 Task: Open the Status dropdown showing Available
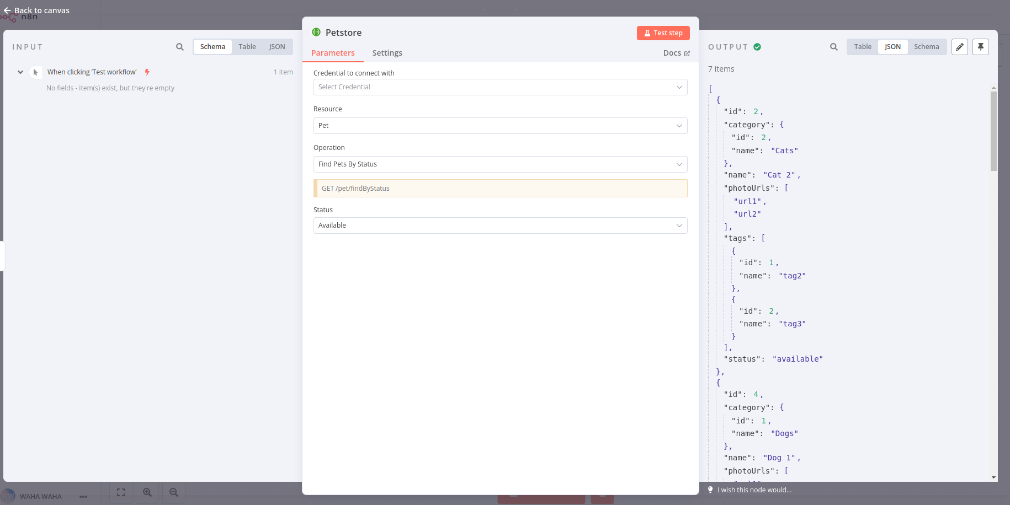tap(500, 225)
